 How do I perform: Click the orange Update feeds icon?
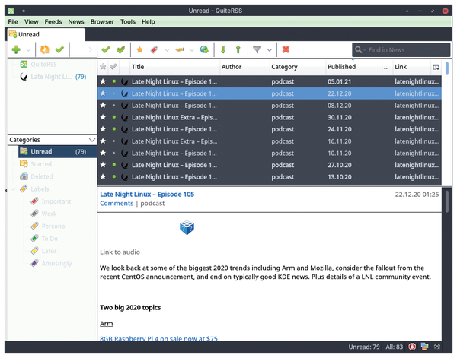(45, 49)
